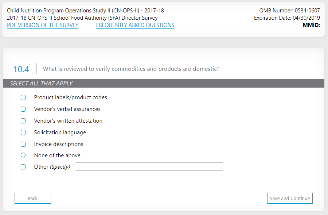
Task: Check the Invoice descriptions box
Action: pyautogui.click(x=23, y=144)
